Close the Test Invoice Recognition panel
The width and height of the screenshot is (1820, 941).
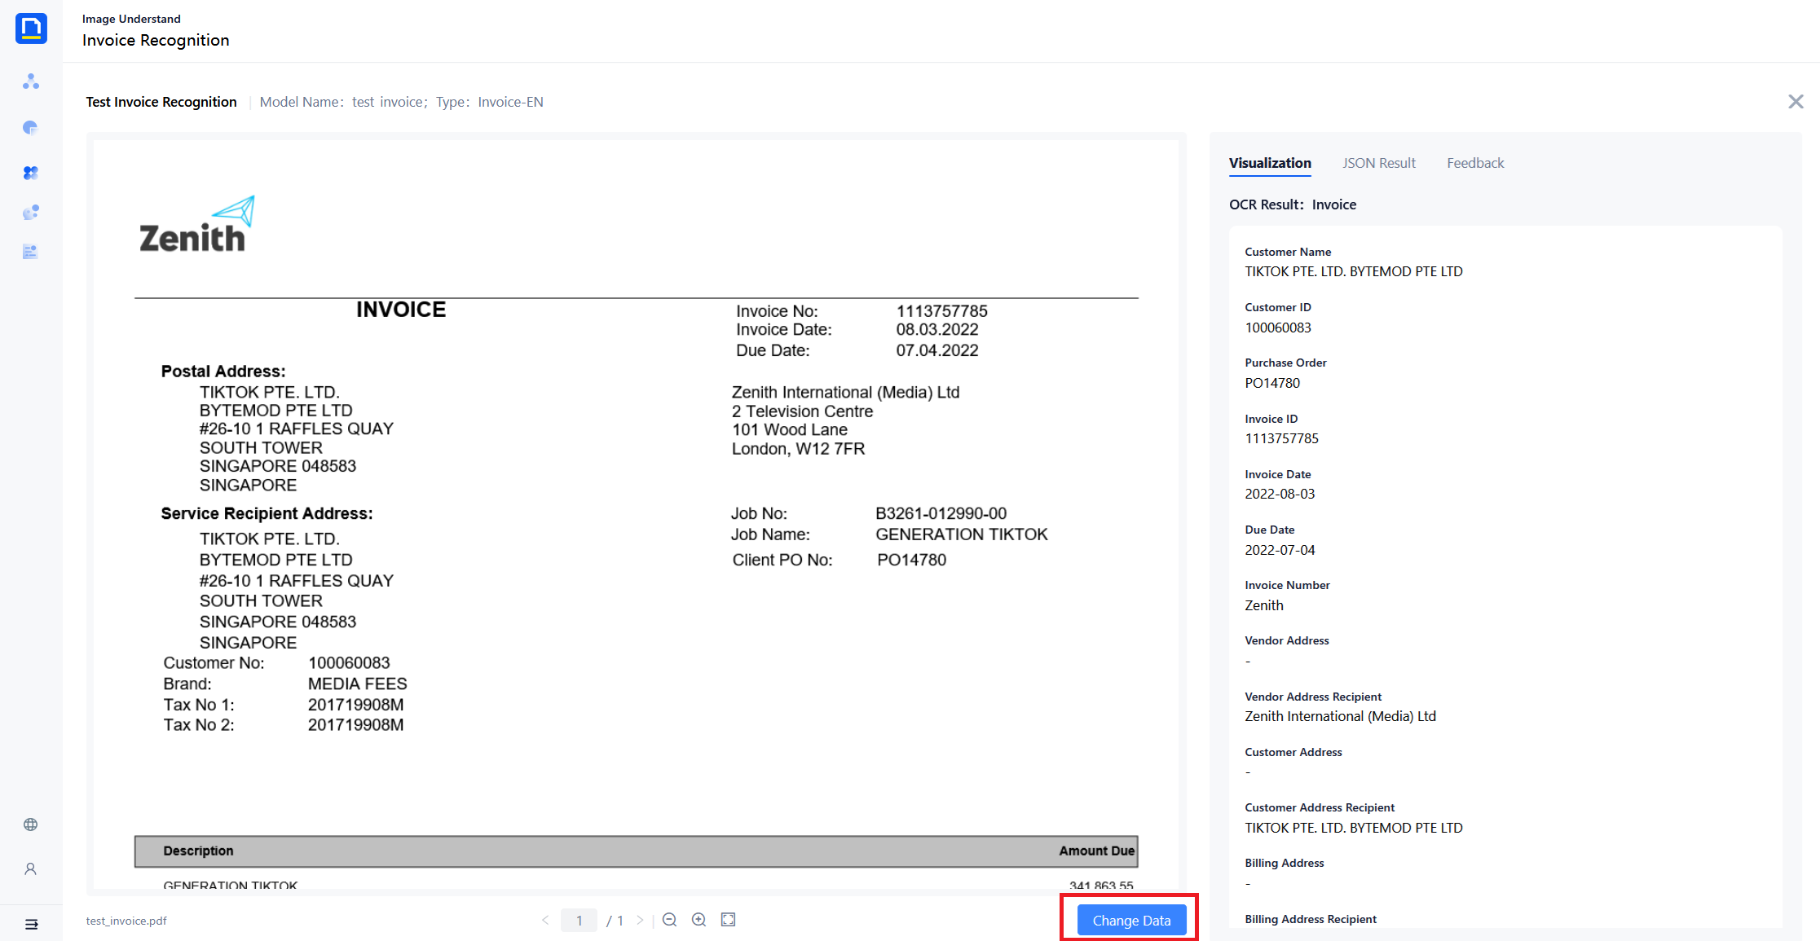1796,102
